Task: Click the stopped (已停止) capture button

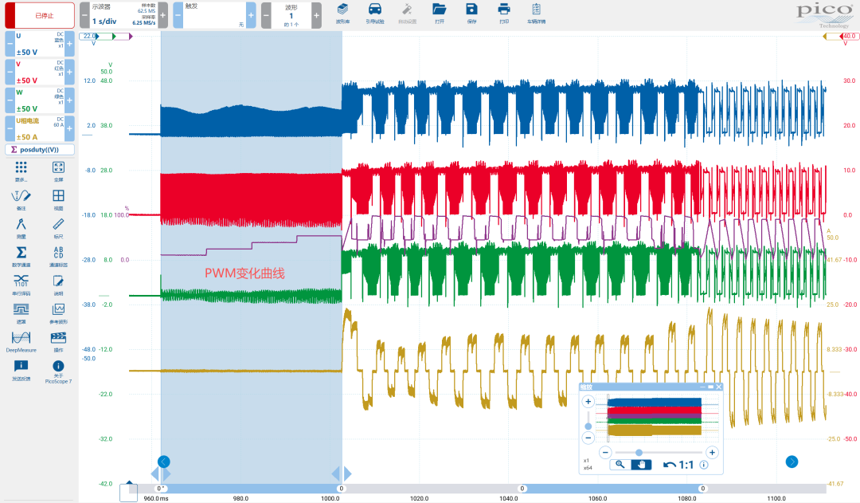Action: (x=40, y=15)
